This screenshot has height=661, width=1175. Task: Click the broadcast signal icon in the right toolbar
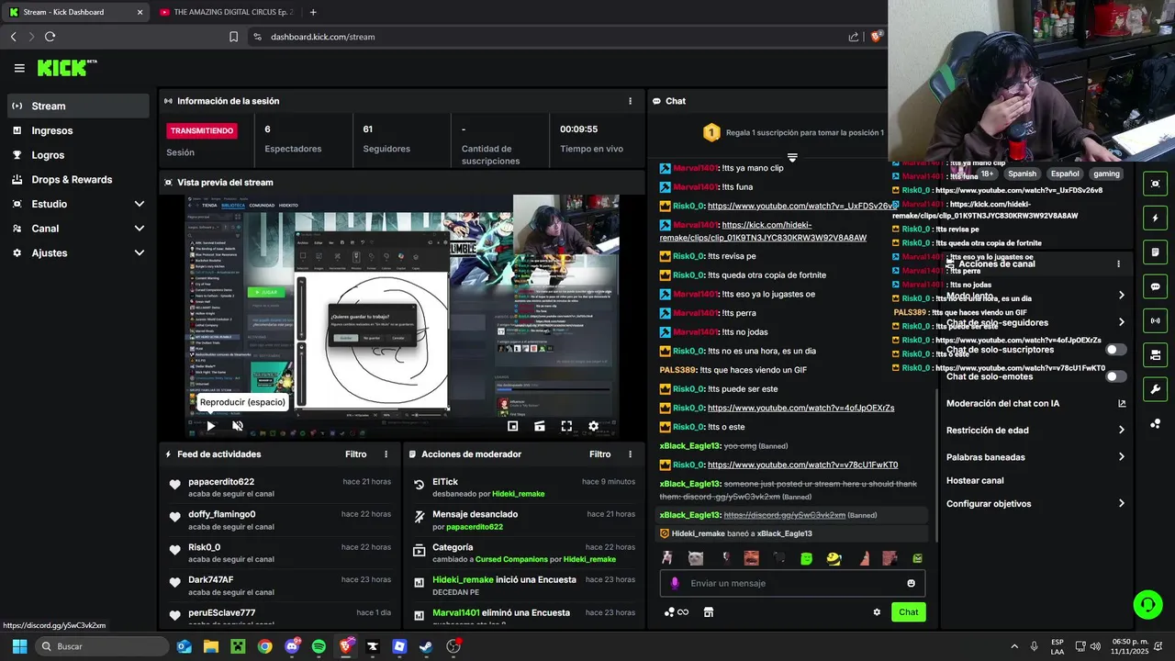(1155, 320)
